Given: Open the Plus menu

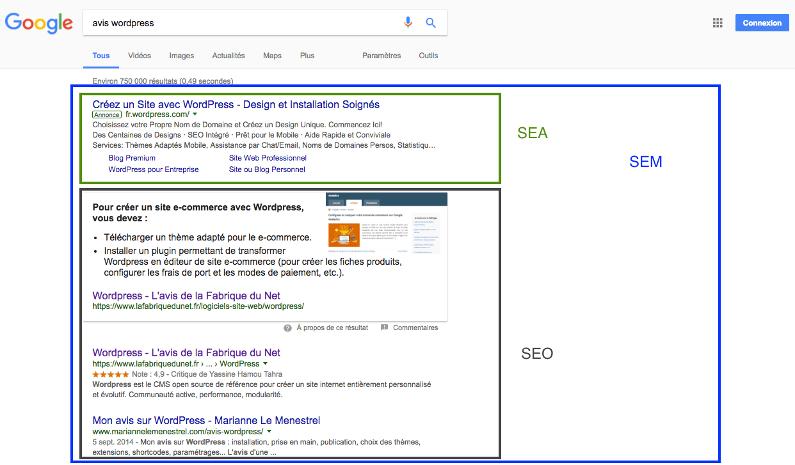Looking at the screenshot, I should (x=307, y=56).
